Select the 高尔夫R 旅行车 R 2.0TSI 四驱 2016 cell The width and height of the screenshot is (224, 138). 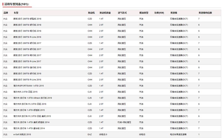click(30, 104)
